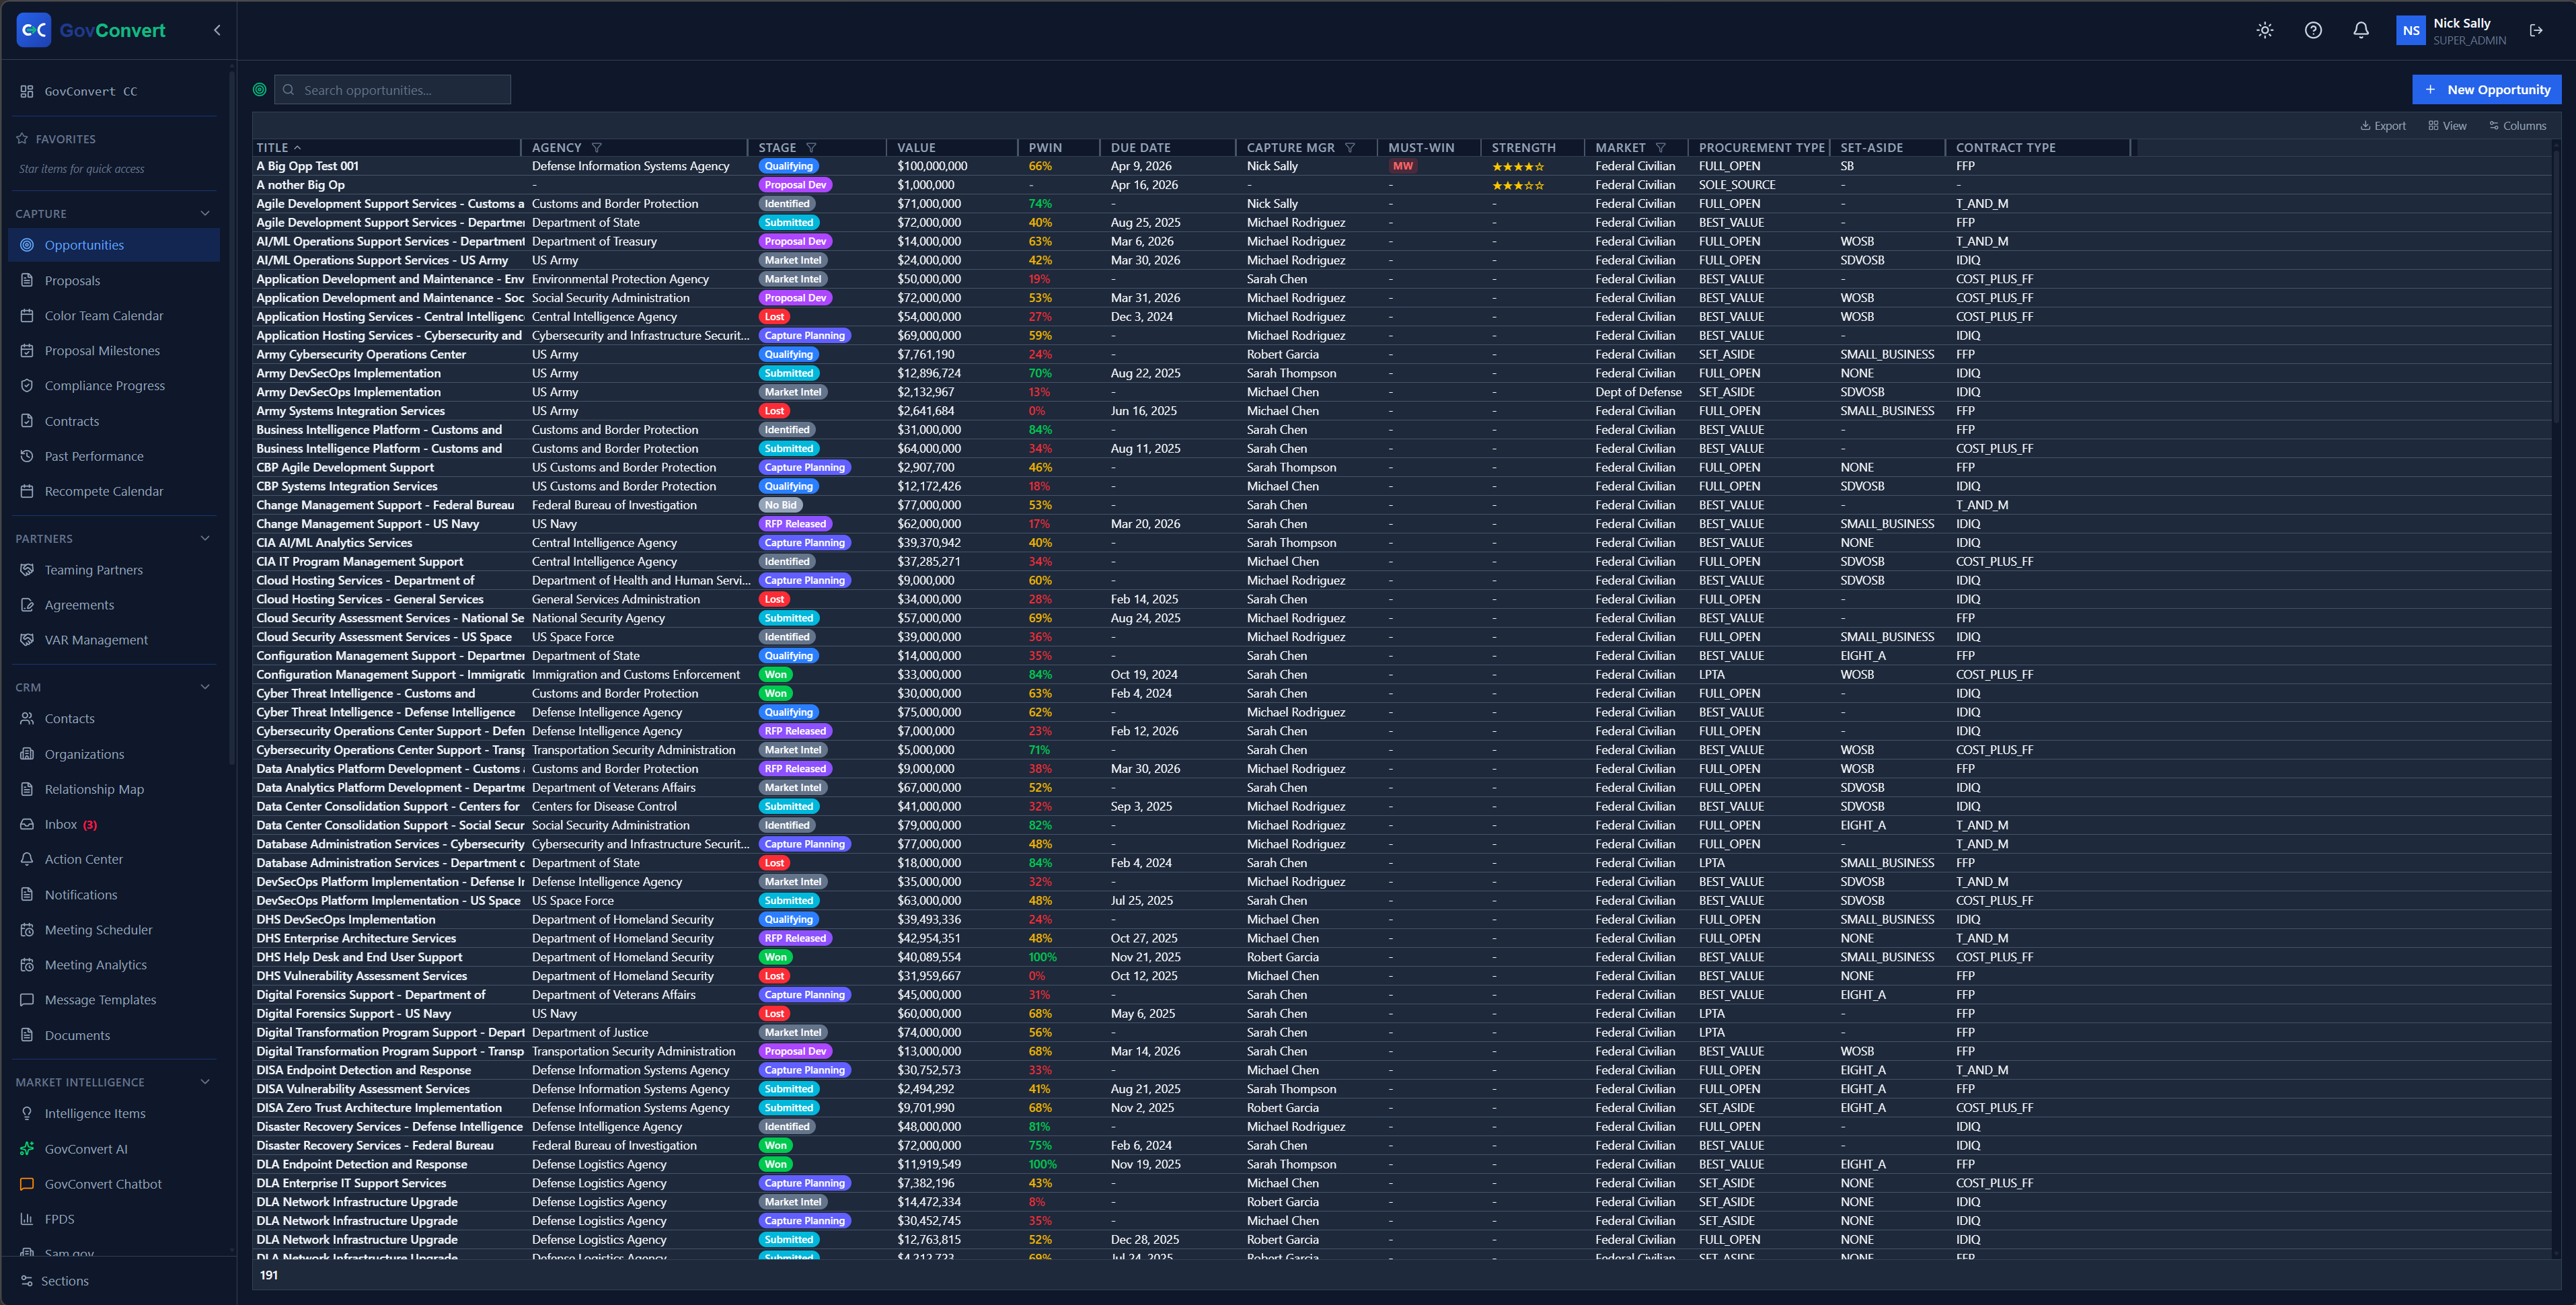Collapse the CRM sidebar section

[x=205, y=687]
